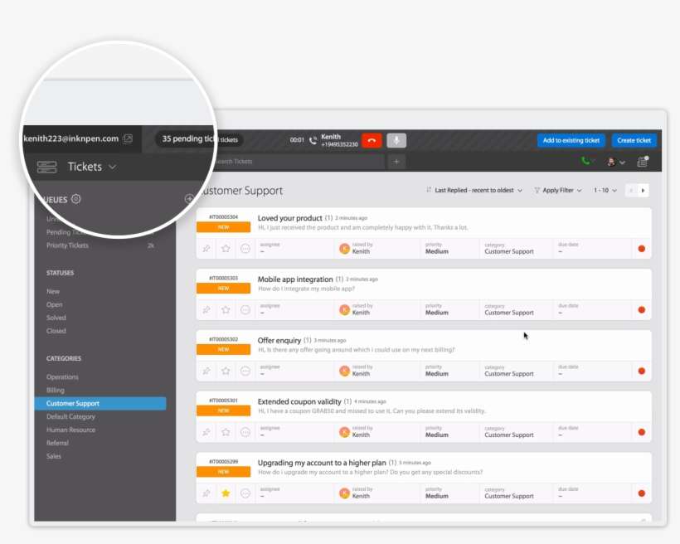Open the Human Resource category
680x544 pixels.
pyautogui.click(x=70, y=430)
